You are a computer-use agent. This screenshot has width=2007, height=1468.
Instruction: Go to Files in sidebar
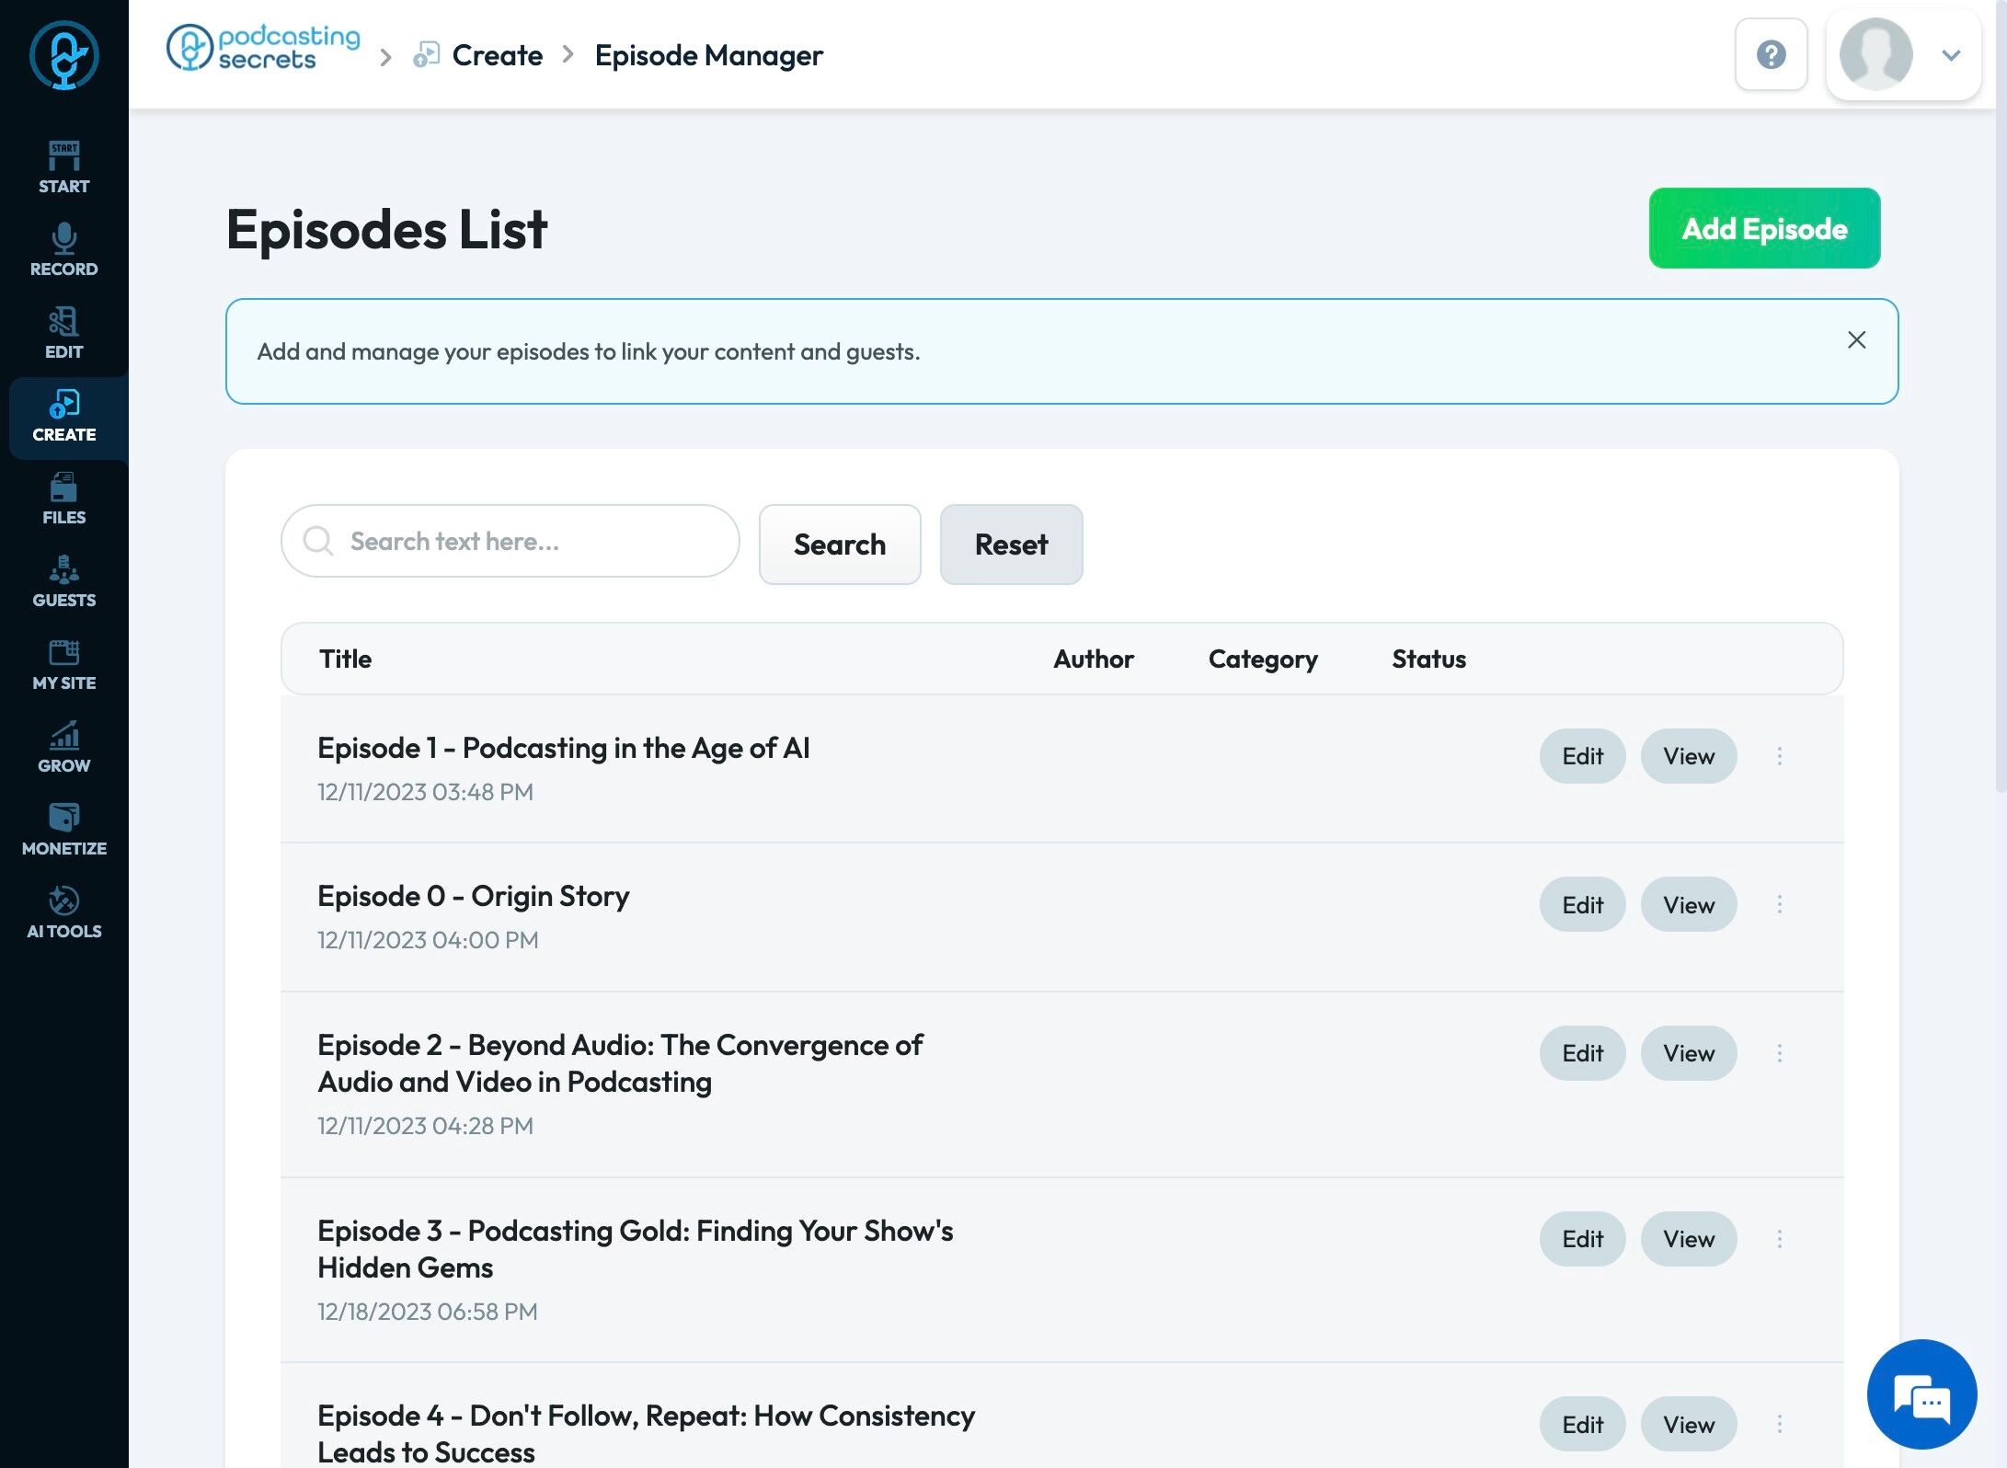(63, 498)
